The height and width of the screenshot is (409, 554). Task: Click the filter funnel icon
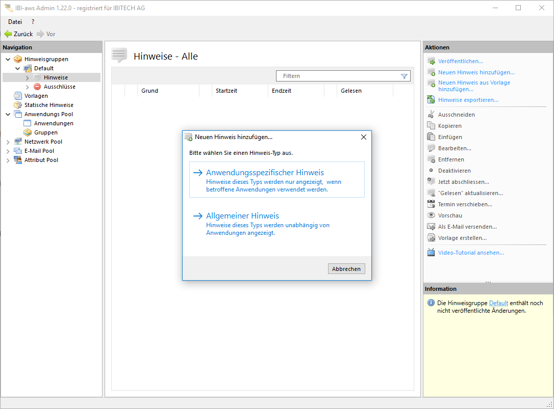click(404, 76)
